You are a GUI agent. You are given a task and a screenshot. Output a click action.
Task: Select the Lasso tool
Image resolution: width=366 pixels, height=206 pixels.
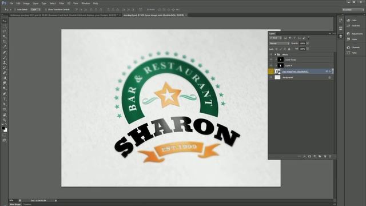(x=4, y=31)
